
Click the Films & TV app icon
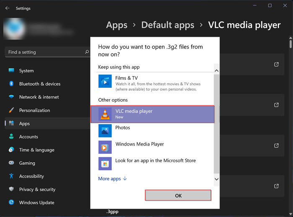(x=105, y=81)
